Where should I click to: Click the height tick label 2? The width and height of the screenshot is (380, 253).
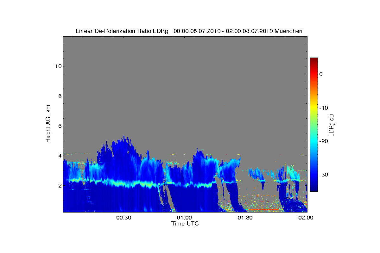click(60, 185)
